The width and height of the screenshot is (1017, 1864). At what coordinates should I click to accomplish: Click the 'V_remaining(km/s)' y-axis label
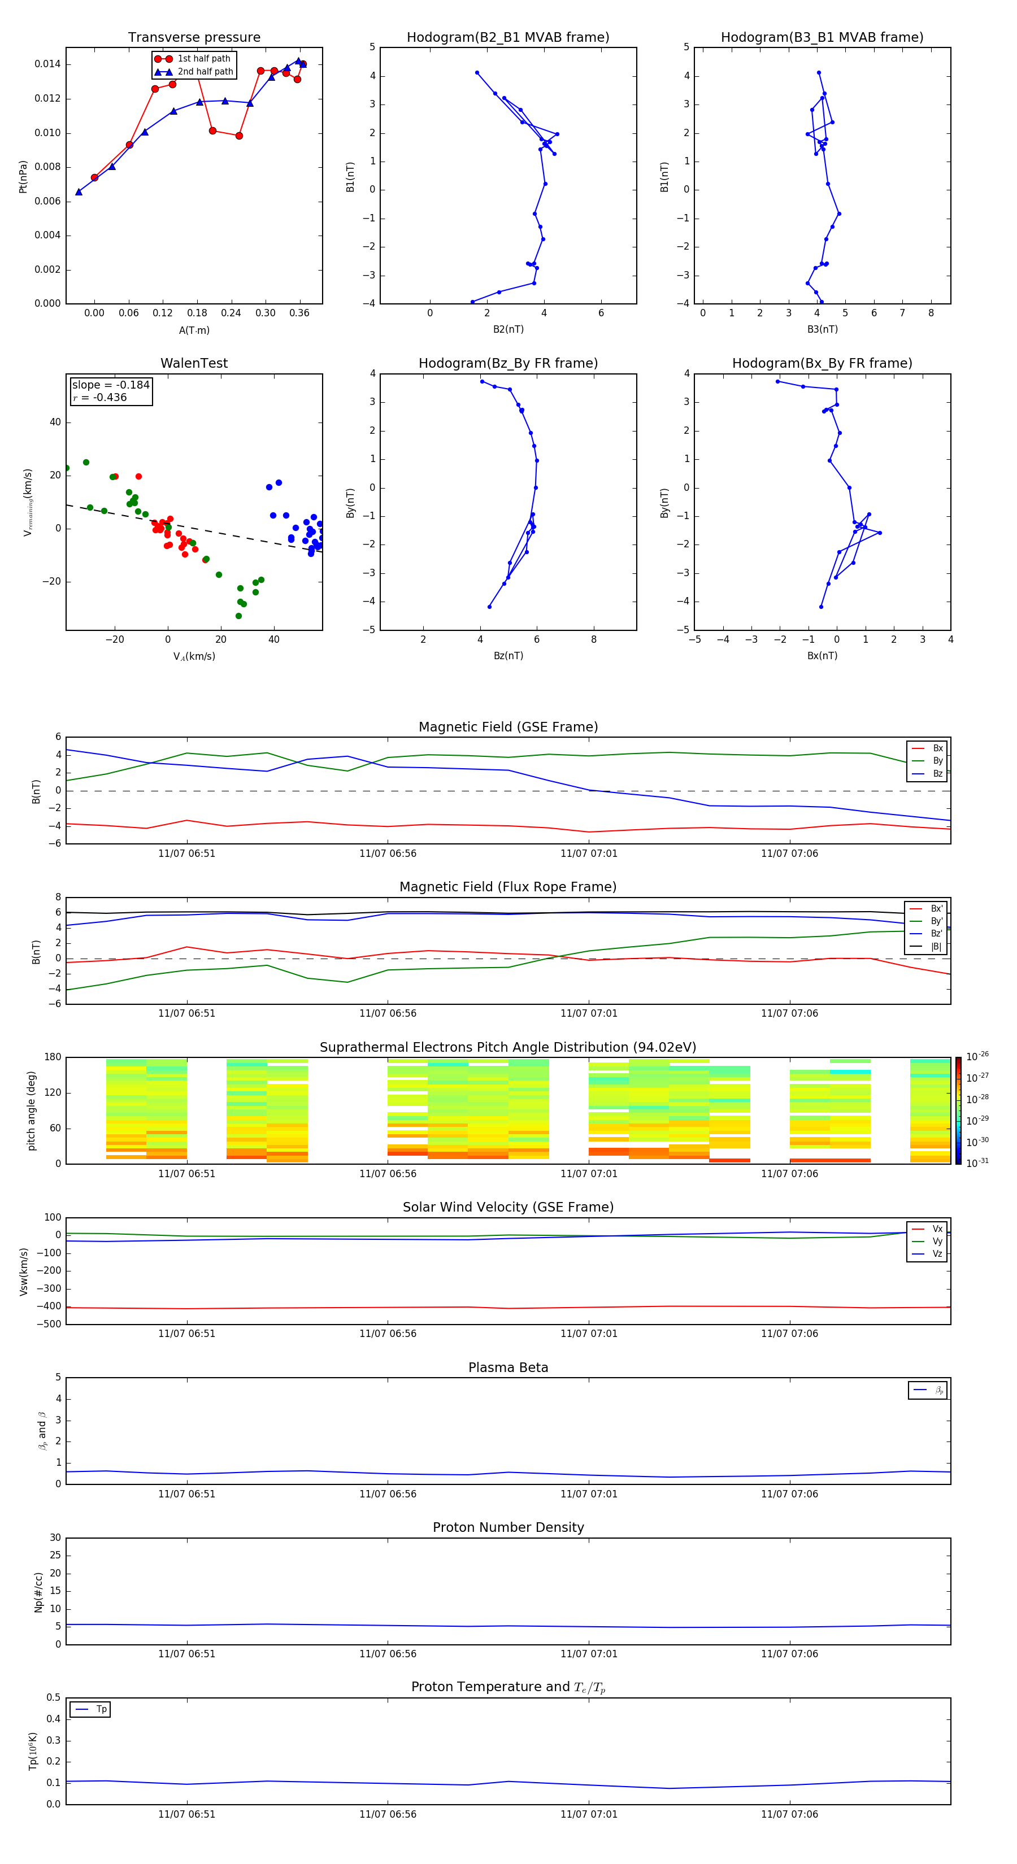click(28, 502)
